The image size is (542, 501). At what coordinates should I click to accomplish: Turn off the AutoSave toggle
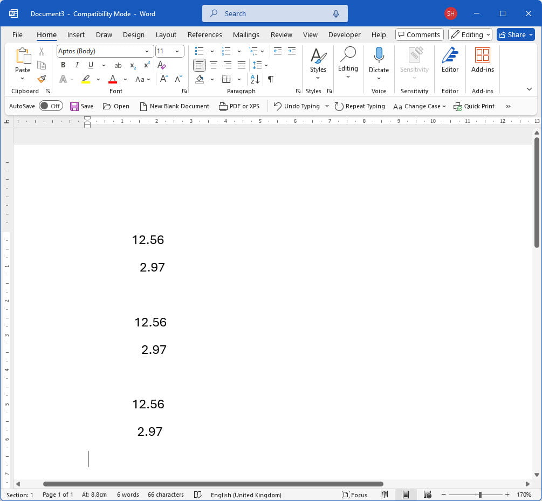point(51,106)
